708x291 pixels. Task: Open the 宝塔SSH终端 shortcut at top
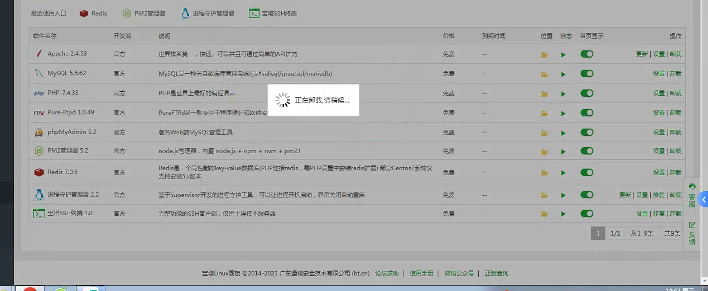coord(273,13)
